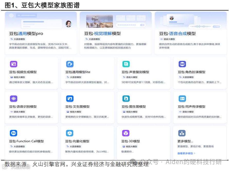The height and width of the screenshot is (171, 229).
Task: Click the tiger thumbnail on 视觉理解模型 card
Action: pos(99,21)
